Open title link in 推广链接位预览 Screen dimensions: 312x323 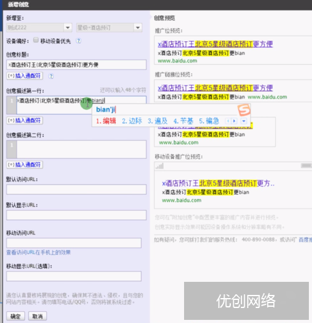coord(215,88)
